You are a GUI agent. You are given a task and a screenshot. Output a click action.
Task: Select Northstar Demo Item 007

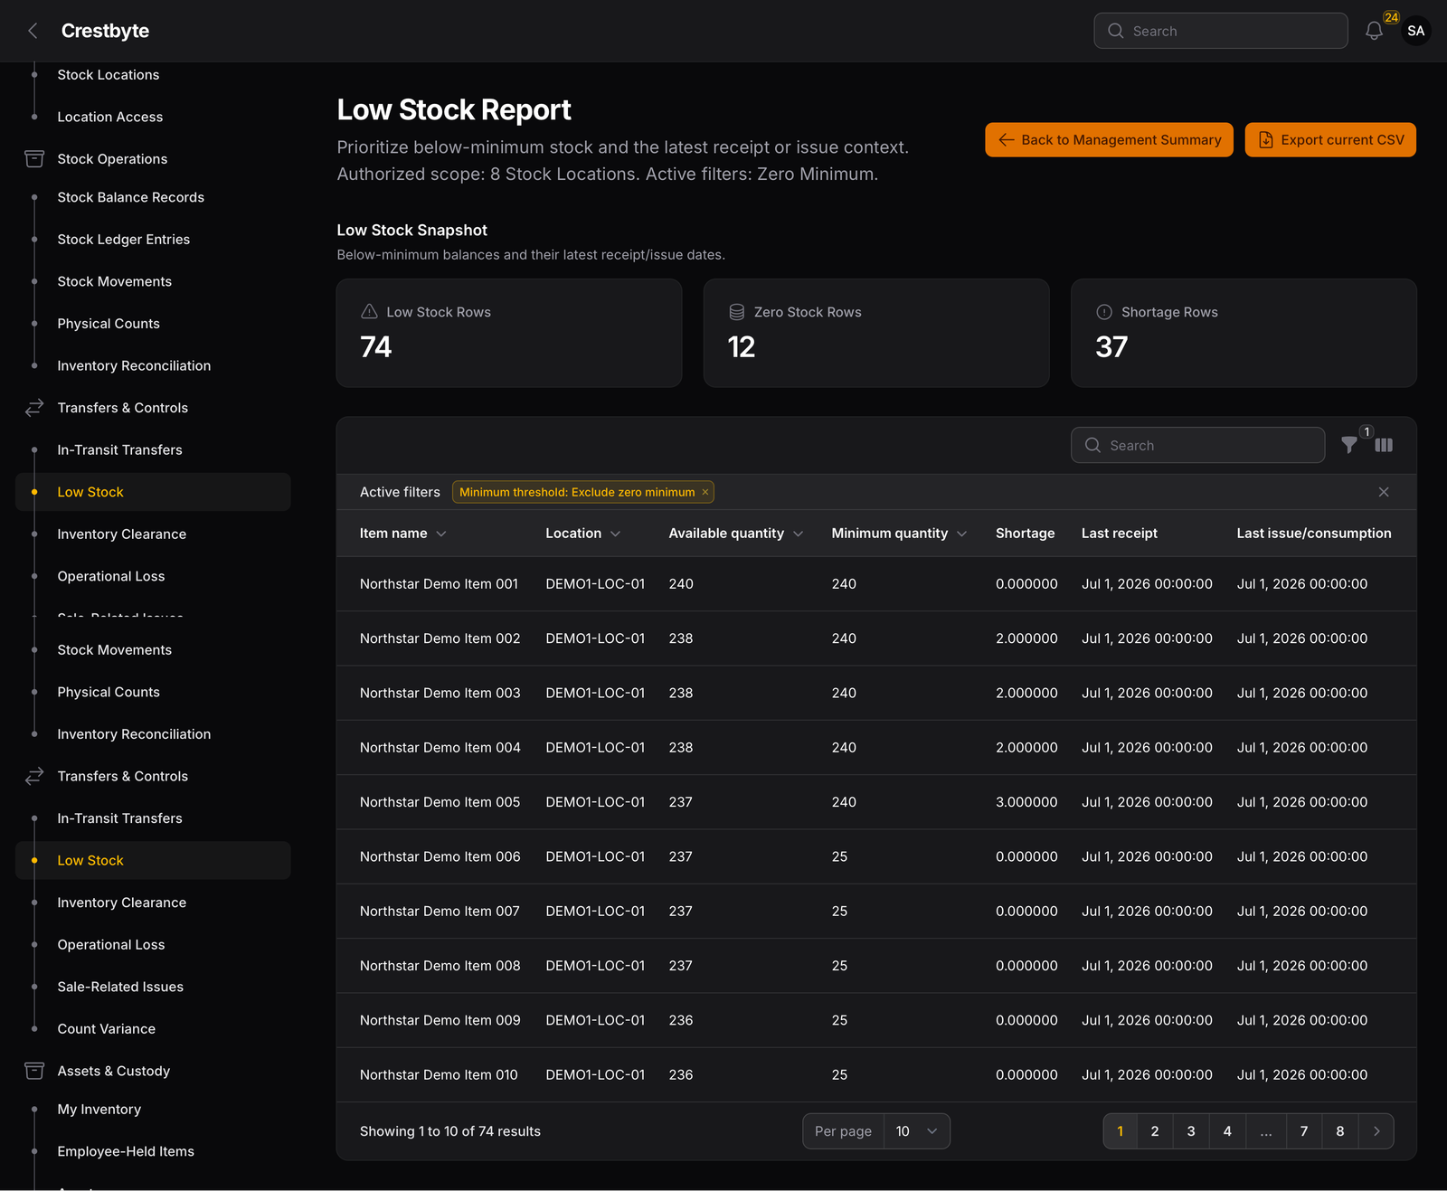coord(440,912)
